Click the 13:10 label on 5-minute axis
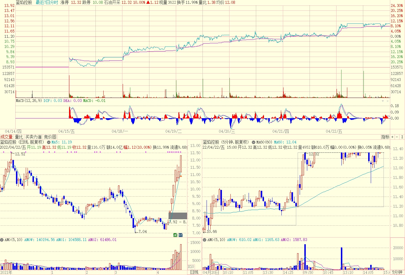 click(348, 272)
